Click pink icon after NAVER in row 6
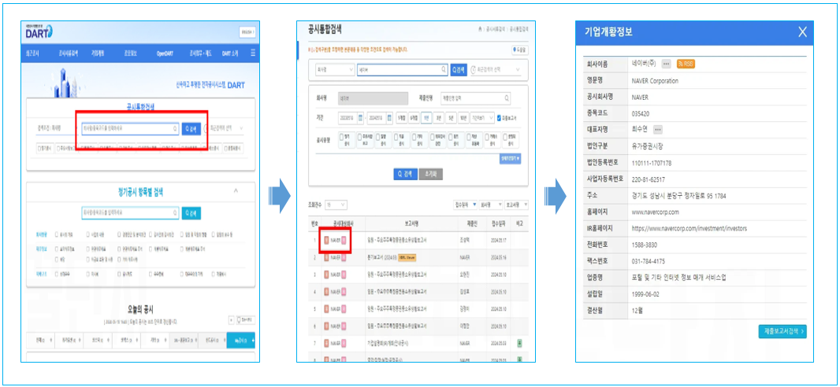This screenshot has height=387, width=840. point(344,326)
